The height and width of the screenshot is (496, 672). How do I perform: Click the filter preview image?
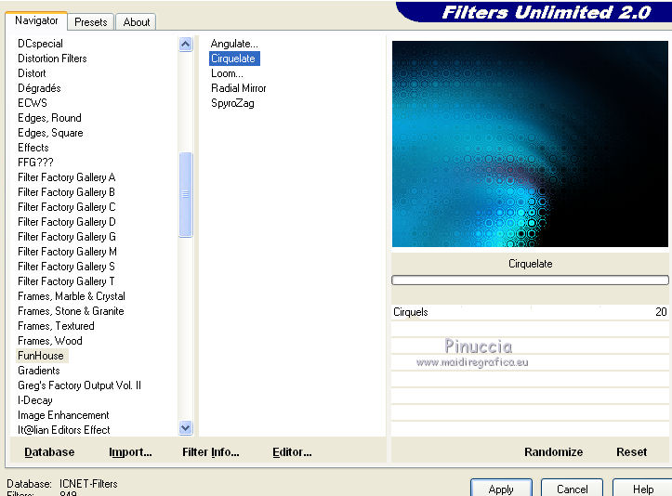(530, 144)
